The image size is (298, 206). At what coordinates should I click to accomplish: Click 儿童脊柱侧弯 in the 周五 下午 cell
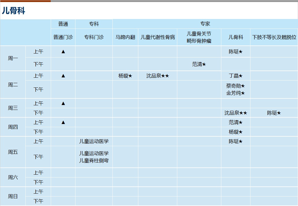click(94, 161)
